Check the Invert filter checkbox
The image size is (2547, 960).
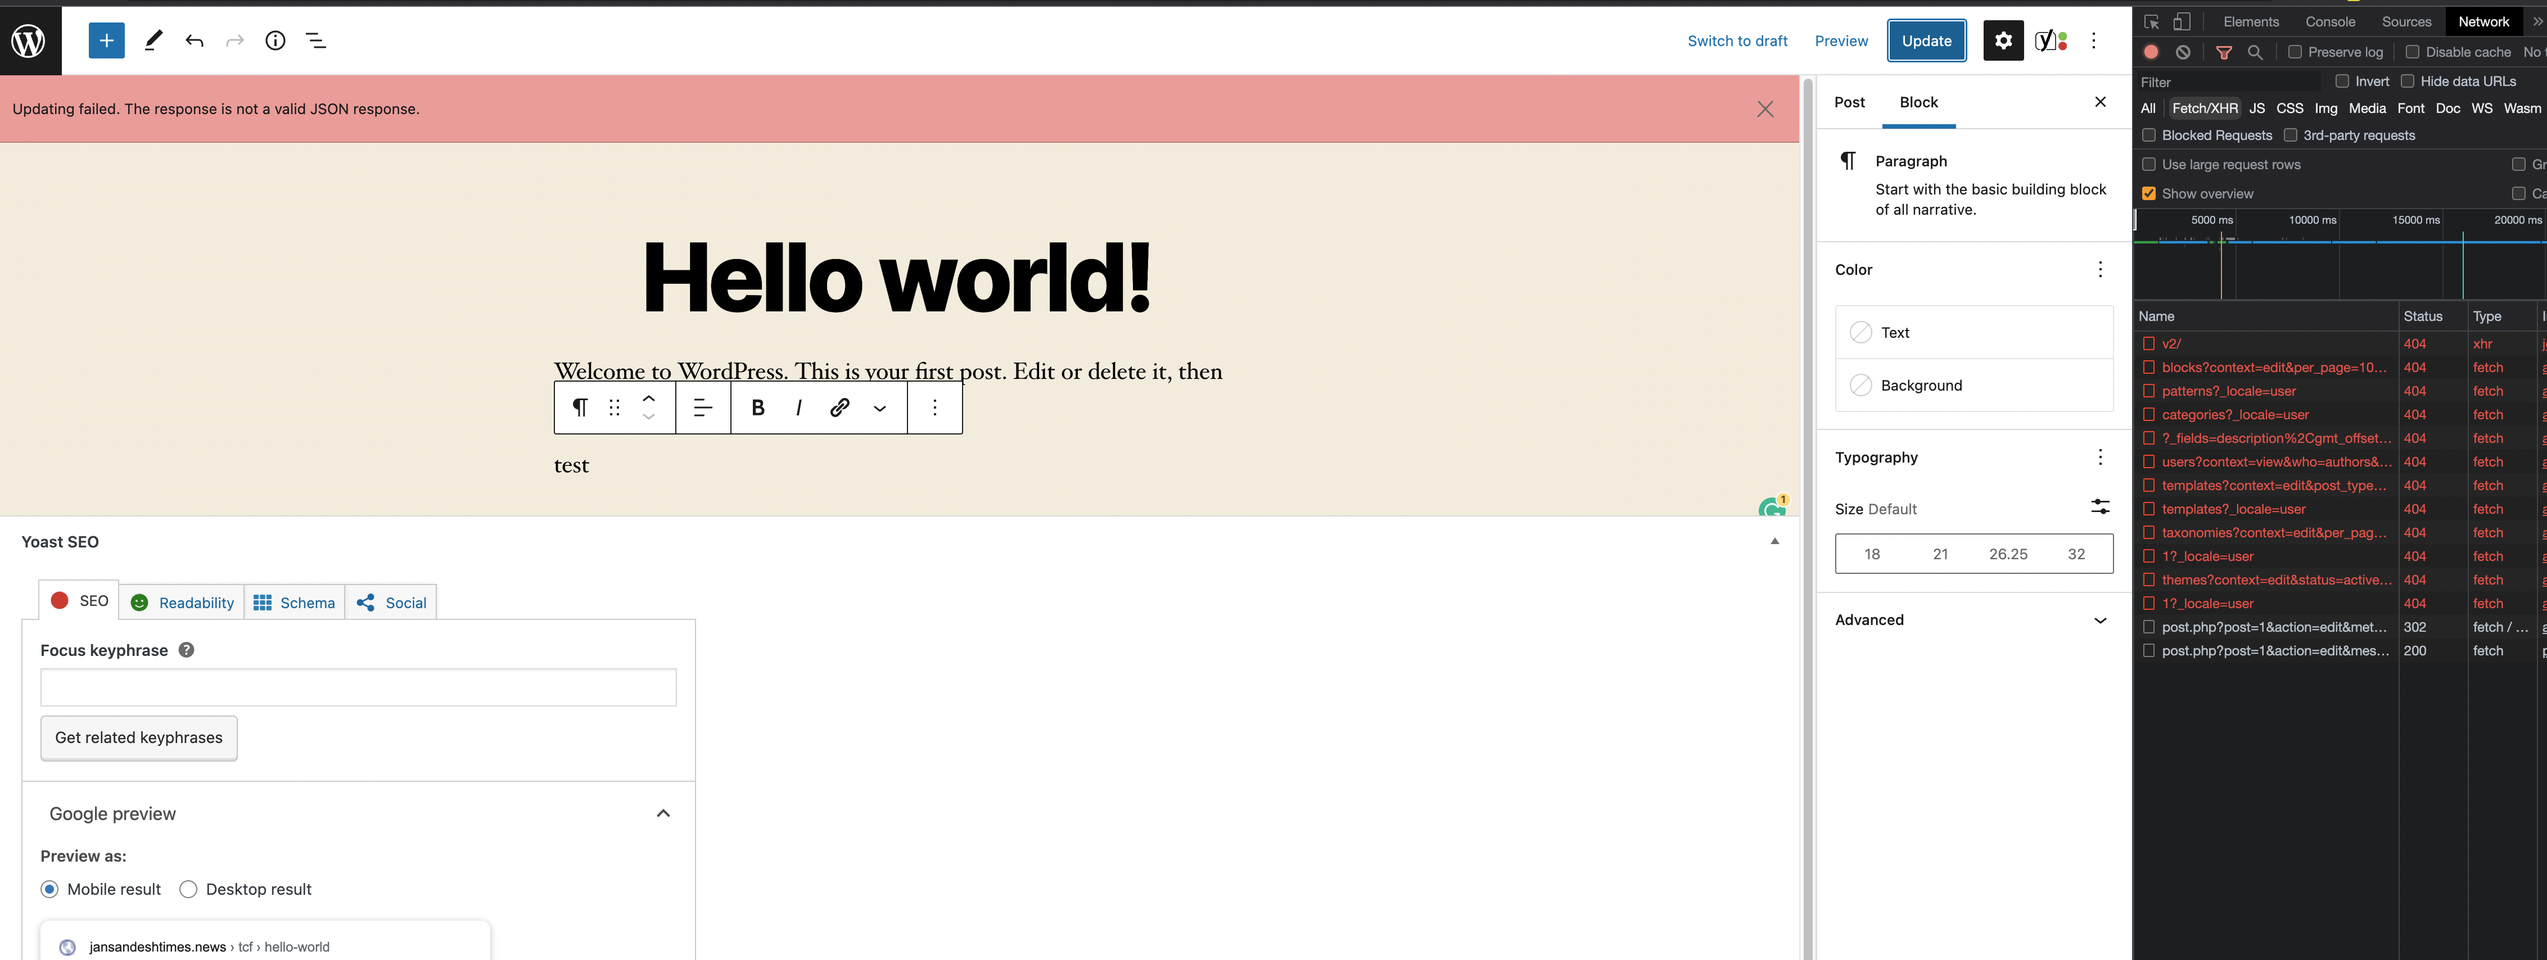pos(2342,81)
